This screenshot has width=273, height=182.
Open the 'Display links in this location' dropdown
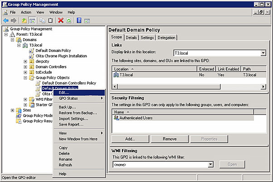263,53
